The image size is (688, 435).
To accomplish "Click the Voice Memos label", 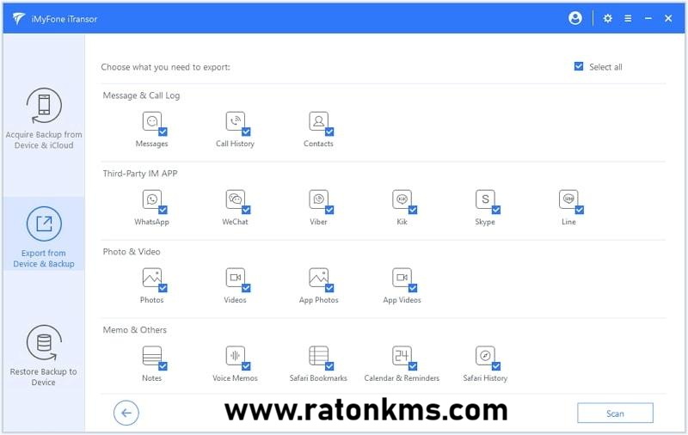I will pyautogui.click(x=235, y=378).
